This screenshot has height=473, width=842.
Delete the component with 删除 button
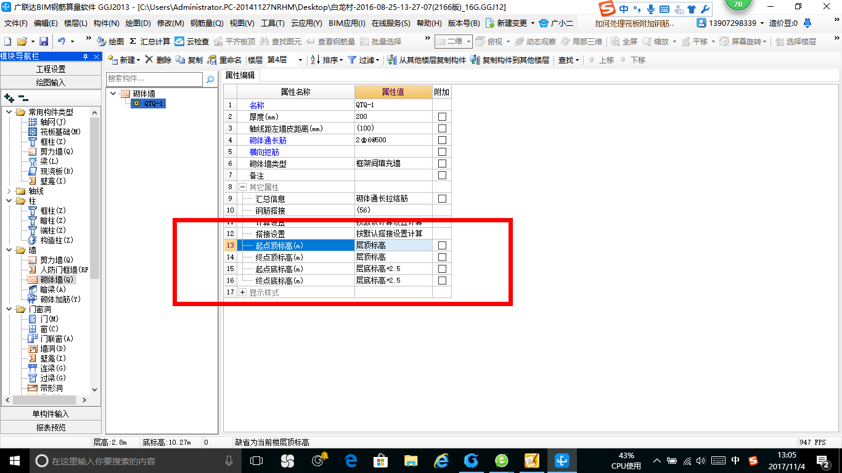click(158, 60)
